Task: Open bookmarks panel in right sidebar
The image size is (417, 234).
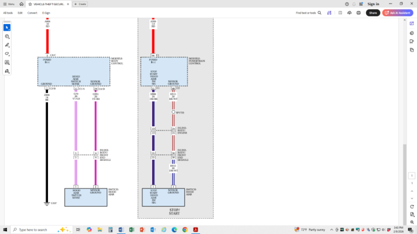Action: 412,42
